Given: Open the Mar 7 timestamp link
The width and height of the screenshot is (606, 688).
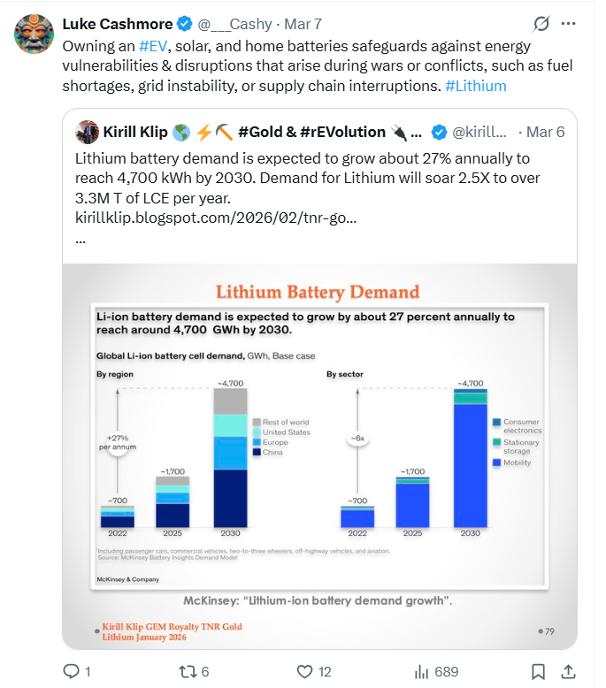Looking at the screenshot, I should pos(303,23).
